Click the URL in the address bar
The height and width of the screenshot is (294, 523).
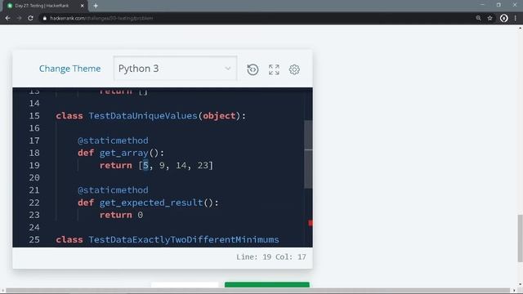[x=101, y=18]
